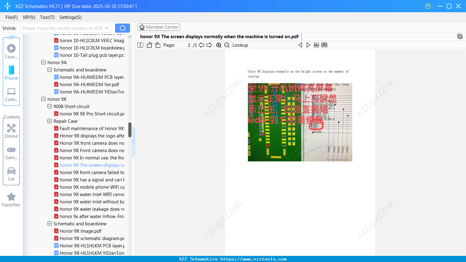
Task: Select the Computer category icon
Action: [11, 94]
